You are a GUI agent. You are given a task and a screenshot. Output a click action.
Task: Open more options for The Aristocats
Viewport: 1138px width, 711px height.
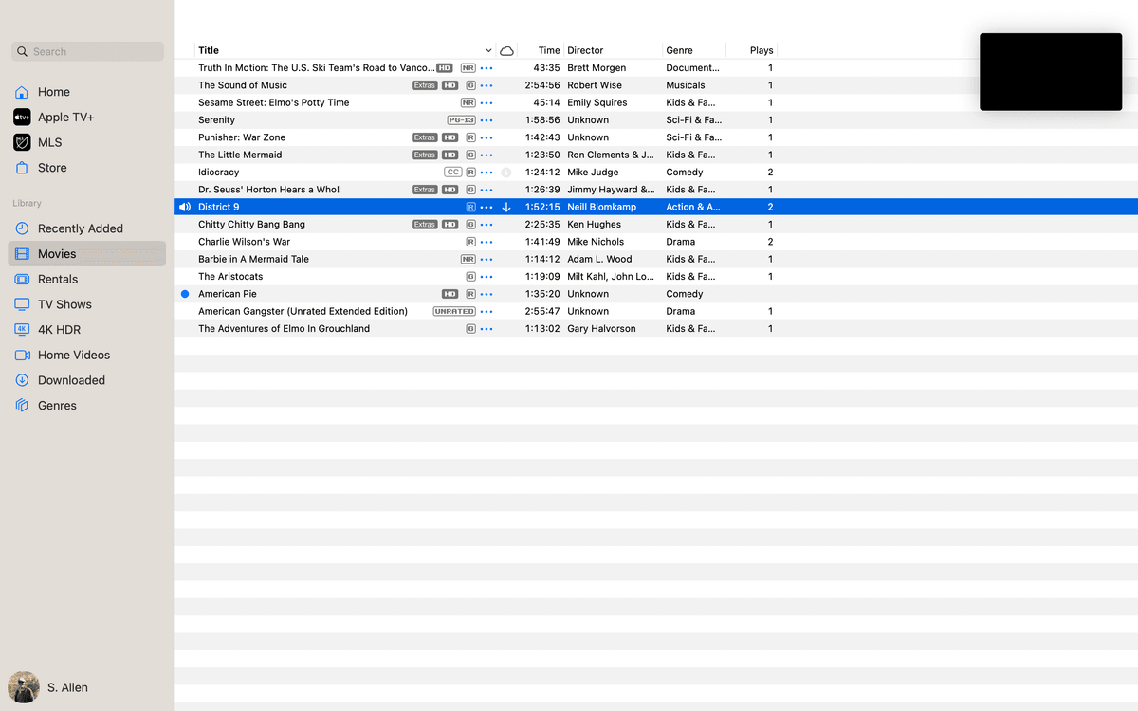click(486, 277)
